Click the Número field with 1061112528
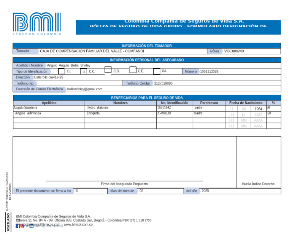 click(240, 71)
